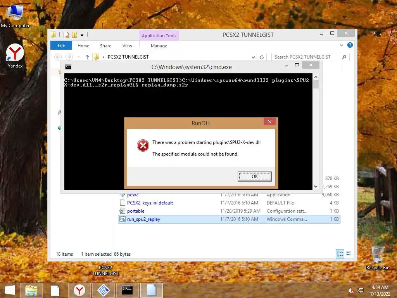Open the Manage ribbon tab
The width and height of the screenshot is (397, 298).
pyautogui.click(x=159, y=46)
